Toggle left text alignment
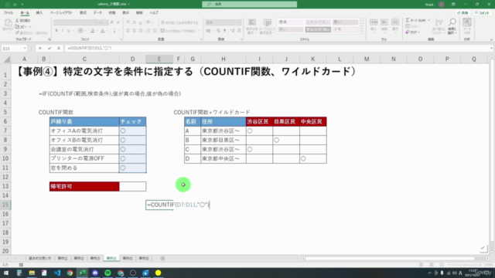 (128, 31)
